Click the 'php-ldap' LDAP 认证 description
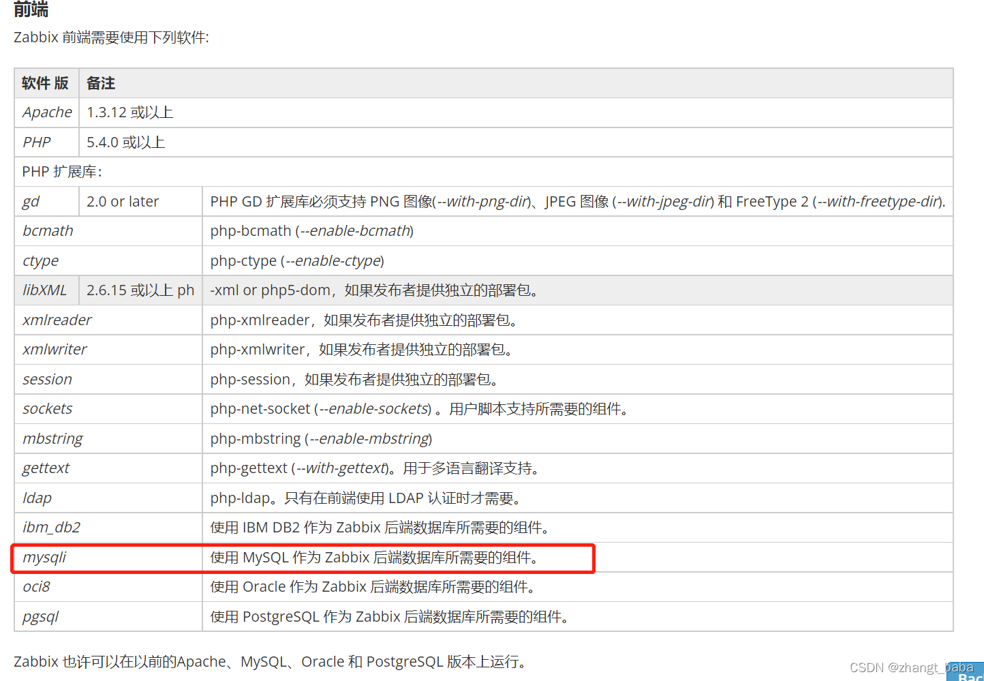The height and width of the screenshot is (681, 984). pyautogui.click(x=577, y=498)
